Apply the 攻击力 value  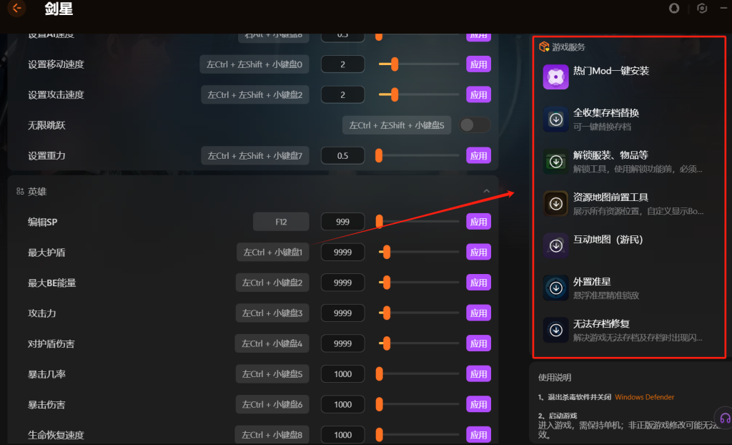coord(478,313)
